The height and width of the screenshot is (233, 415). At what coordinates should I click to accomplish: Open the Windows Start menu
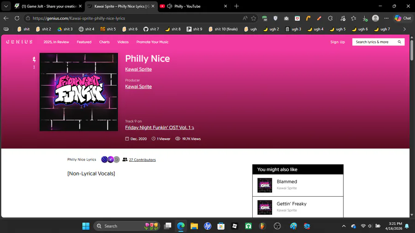tap(86, 226)
